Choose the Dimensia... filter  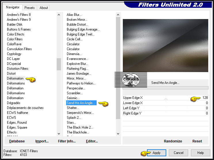click(x=74, y=54)
